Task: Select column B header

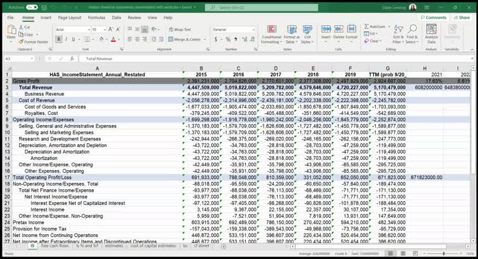Action: click(201, 69)
